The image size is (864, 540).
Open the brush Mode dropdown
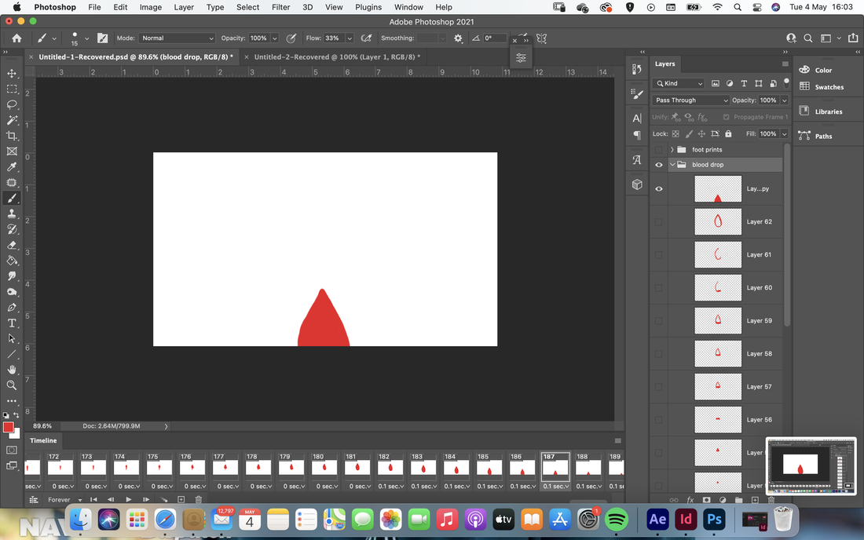coord(177,38)
